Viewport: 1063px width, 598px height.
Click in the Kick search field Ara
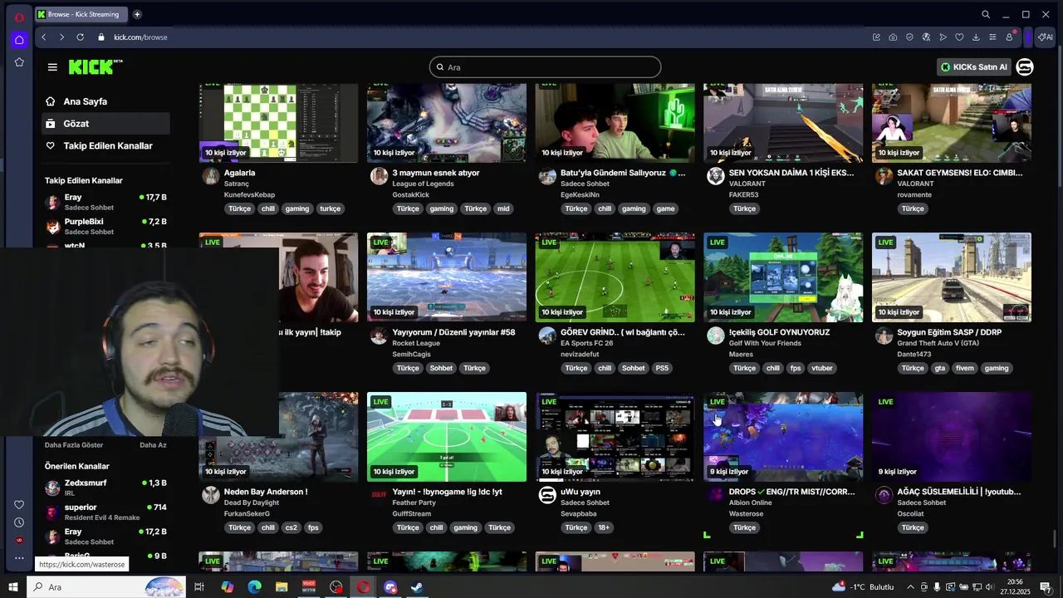tap(545, 67)
